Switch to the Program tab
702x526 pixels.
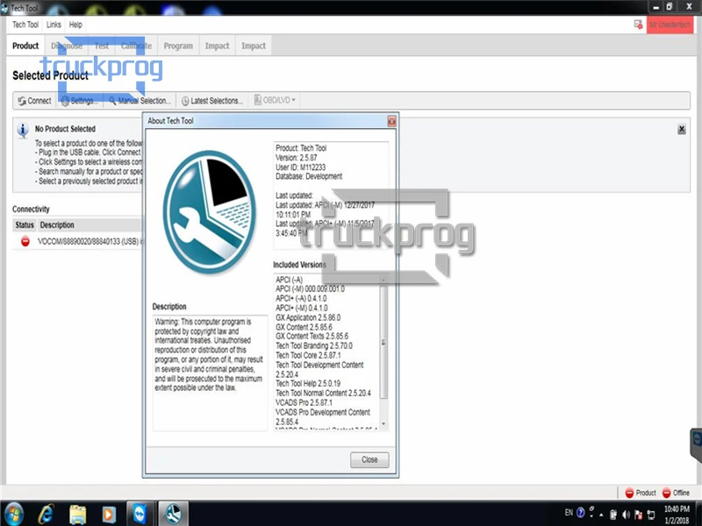[x=178, y=46]
